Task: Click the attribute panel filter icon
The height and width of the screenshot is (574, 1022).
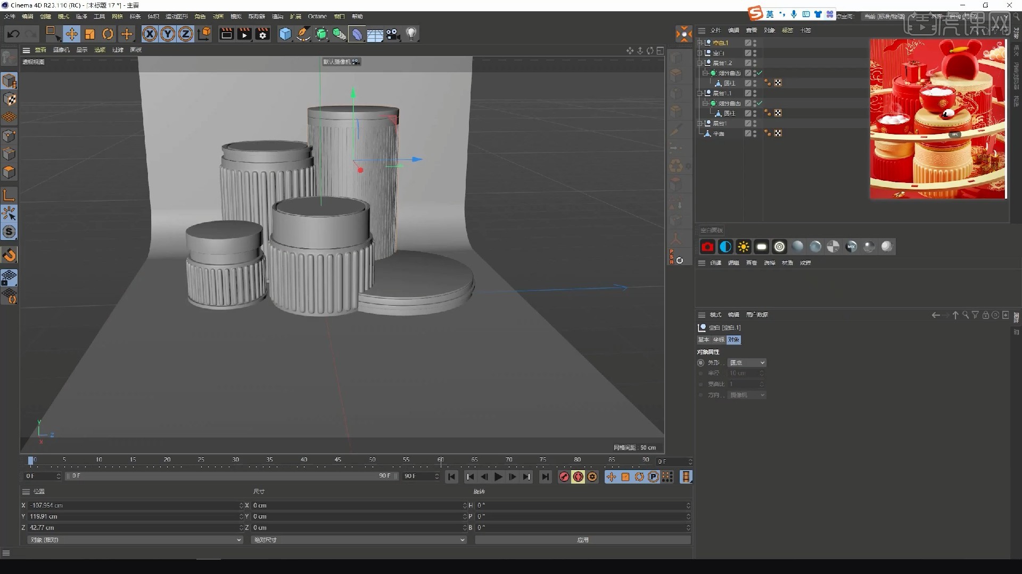Action: tap(975, 315)
